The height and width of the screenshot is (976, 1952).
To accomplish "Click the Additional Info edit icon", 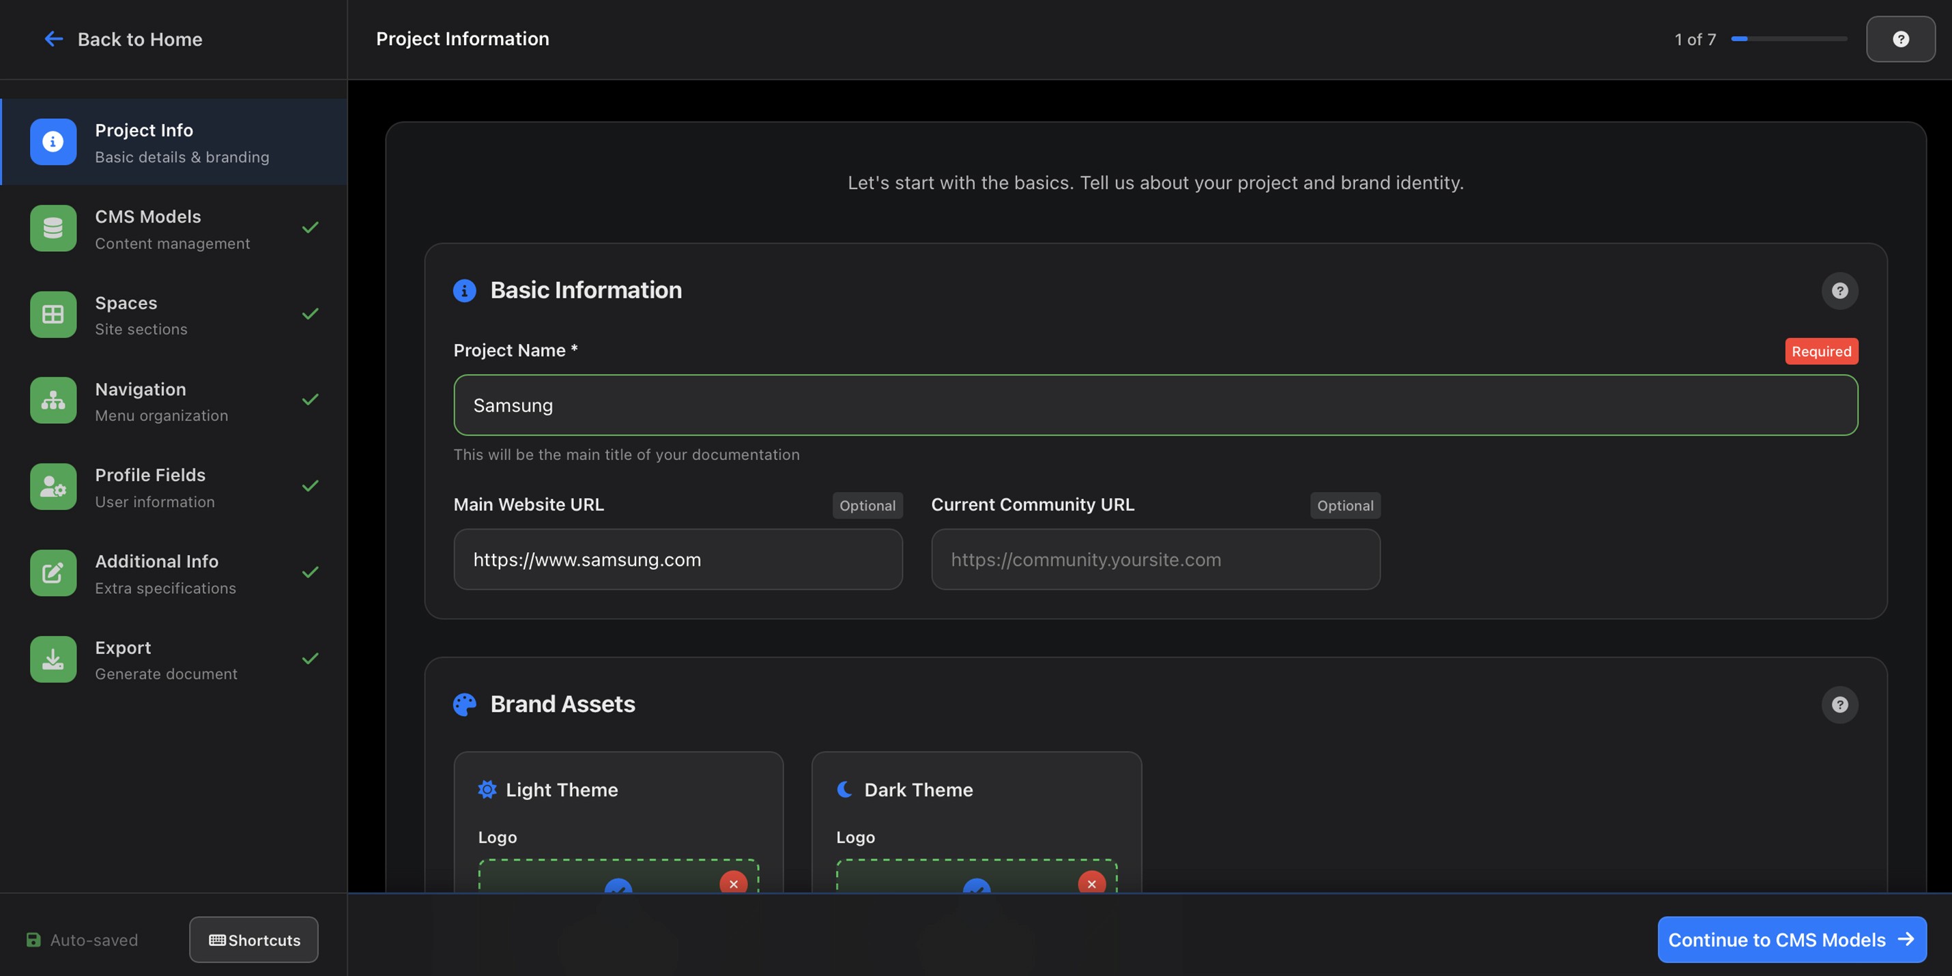I will [x=53, y=573].
